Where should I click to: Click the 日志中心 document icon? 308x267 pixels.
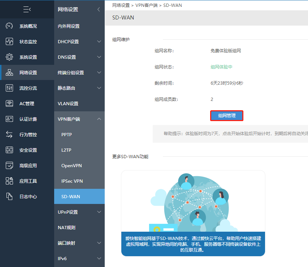[x=9, y=196]
